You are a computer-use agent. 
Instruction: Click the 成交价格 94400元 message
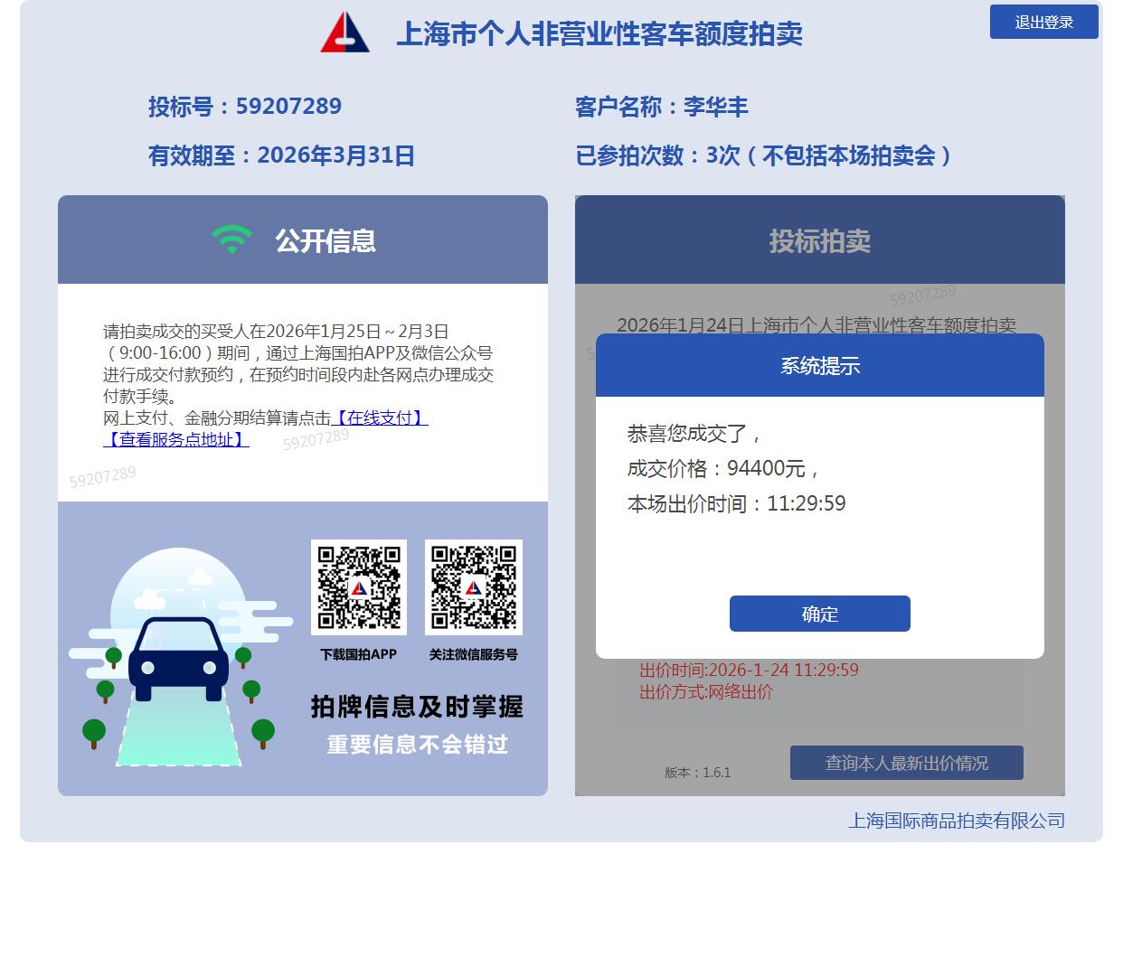tap(723, 468)
